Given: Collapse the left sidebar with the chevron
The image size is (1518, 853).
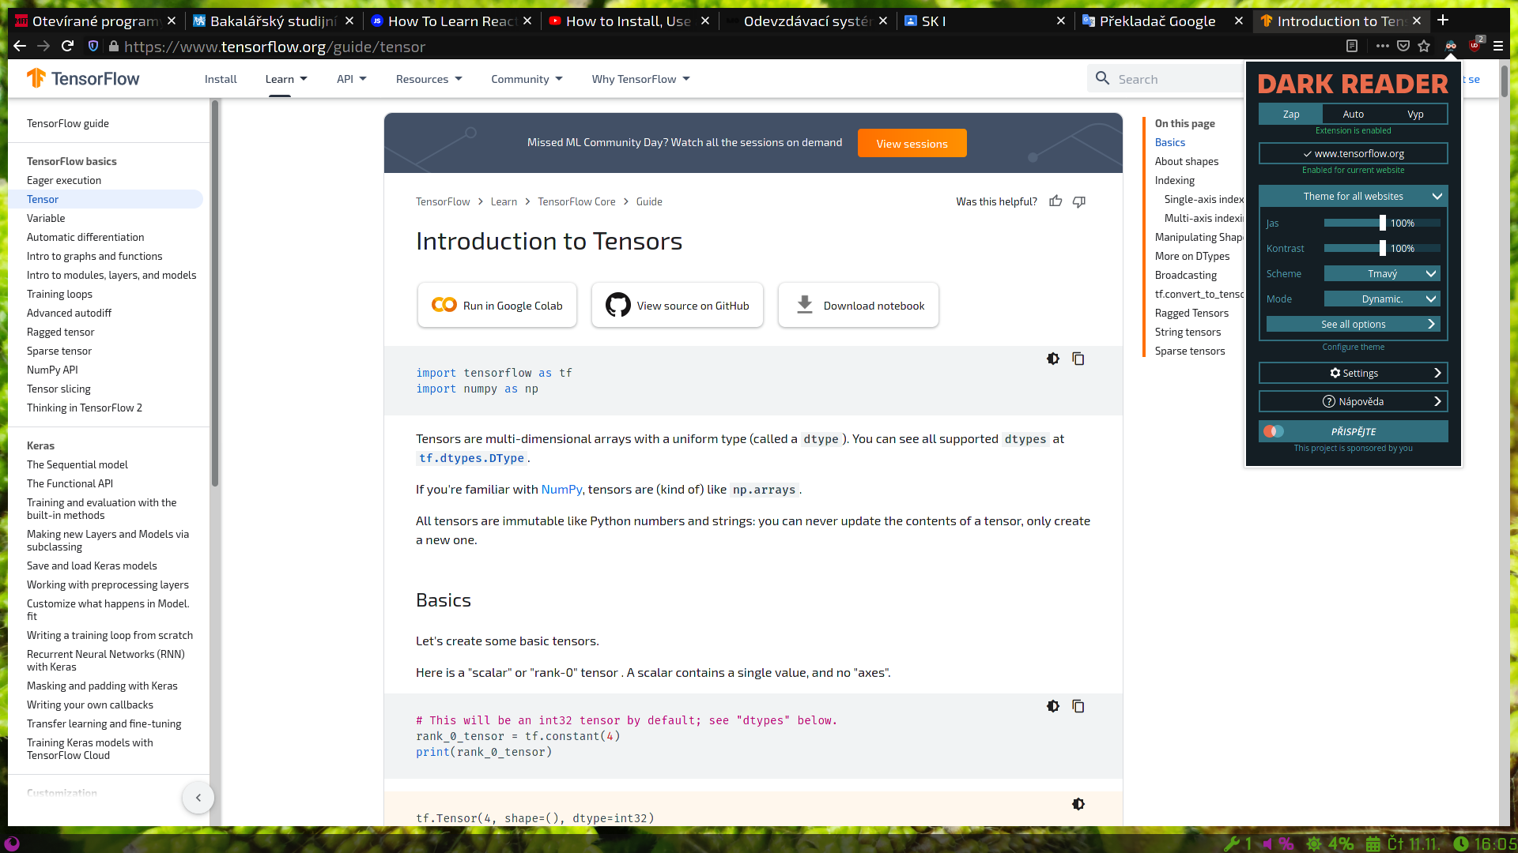Looking at the screenshot, I should point(198,798).
